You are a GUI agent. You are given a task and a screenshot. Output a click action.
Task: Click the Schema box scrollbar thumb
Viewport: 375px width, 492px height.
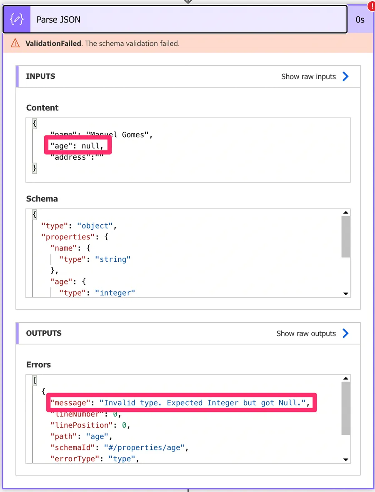click(x=345, y=237)
